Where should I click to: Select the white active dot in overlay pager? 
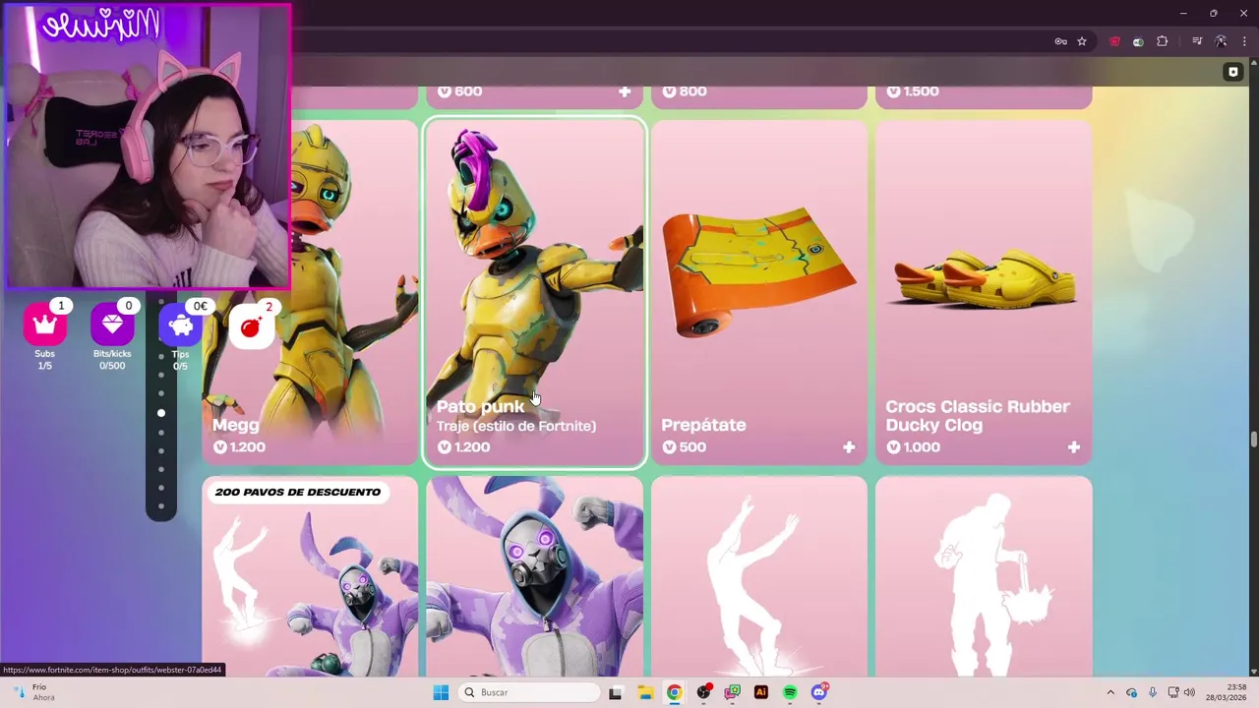coord(161,413)
